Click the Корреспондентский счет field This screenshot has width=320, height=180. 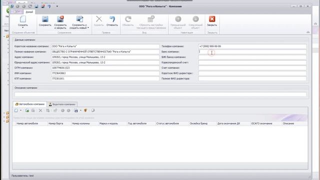coord(252,62)
